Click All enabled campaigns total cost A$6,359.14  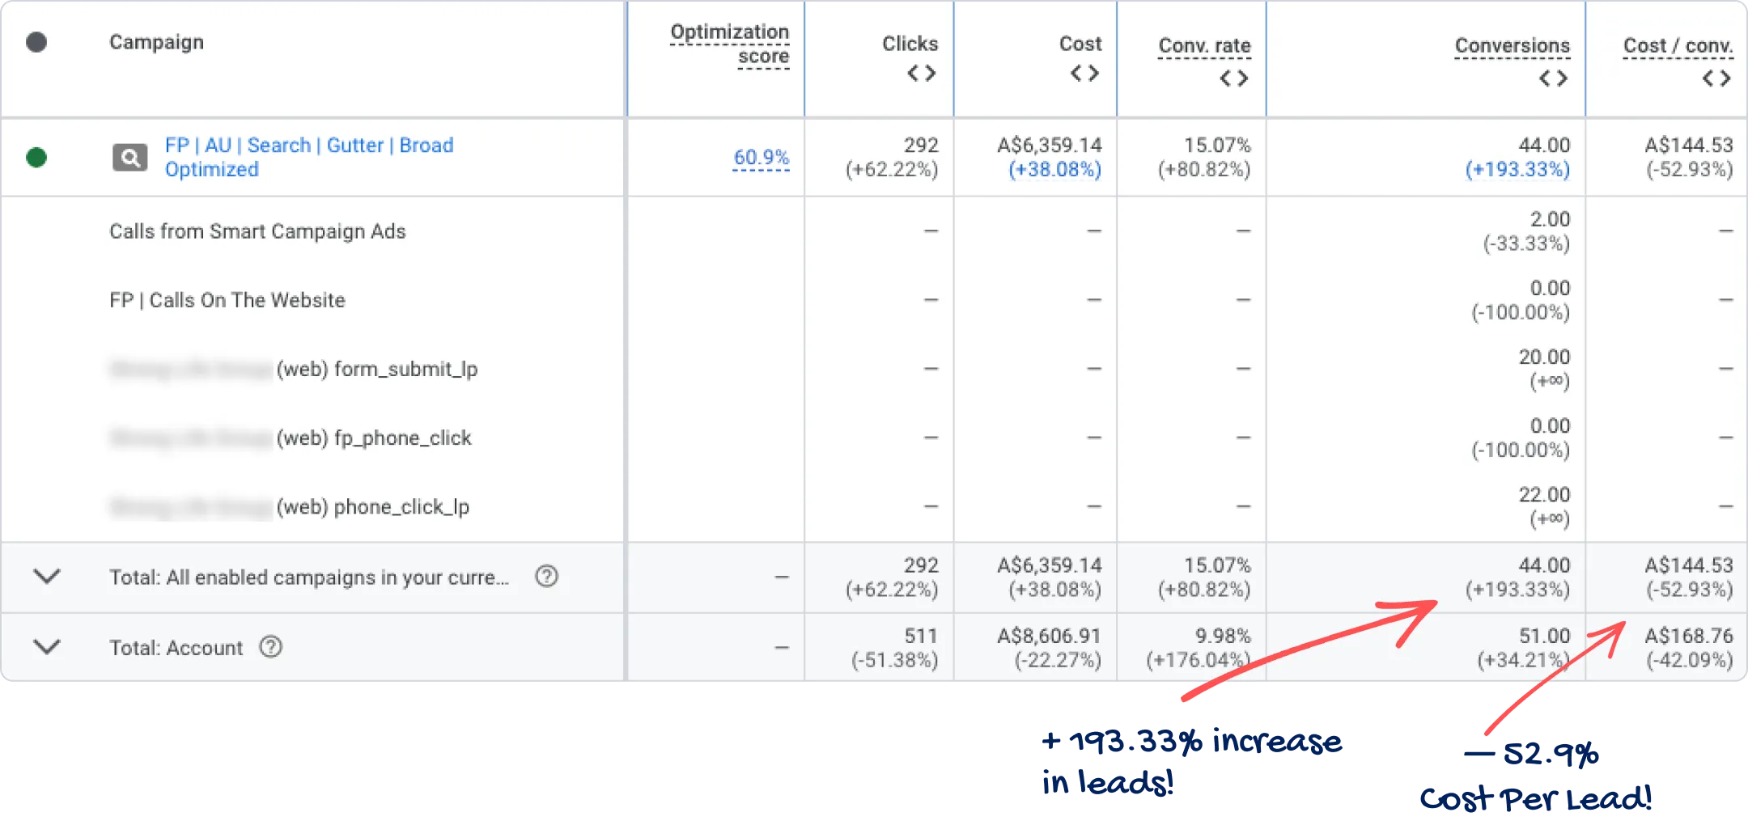tap(1049, 565)
